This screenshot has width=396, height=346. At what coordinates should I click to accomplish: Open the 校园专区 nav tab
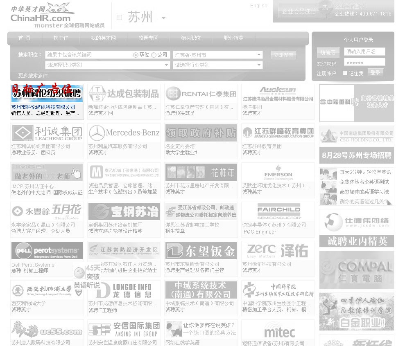[148, 38]
